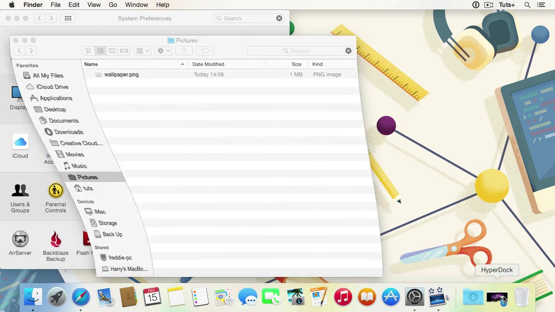The width and height of the screenshot is (555, 312).
Task: Open Music in Finder sidebar
Action: click(x=75, y=166)
